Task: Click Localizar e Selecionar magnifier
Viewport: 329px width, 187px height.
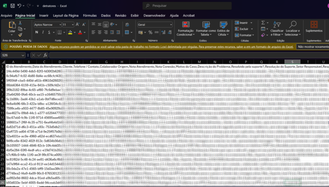Action: [292, 28]
